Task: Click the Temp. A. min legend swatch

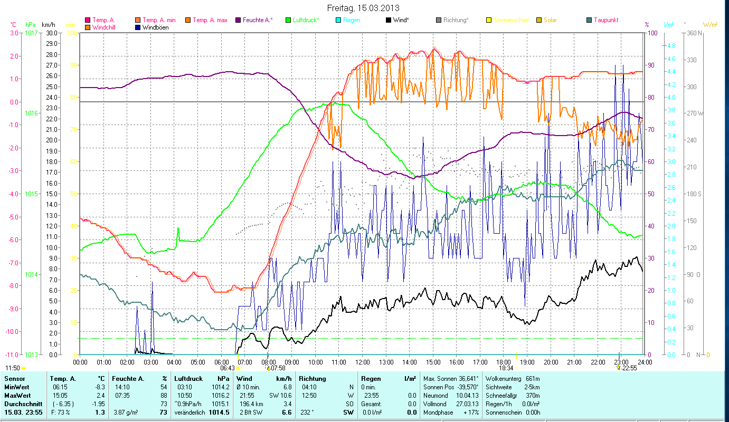Action: coord(138,20)
